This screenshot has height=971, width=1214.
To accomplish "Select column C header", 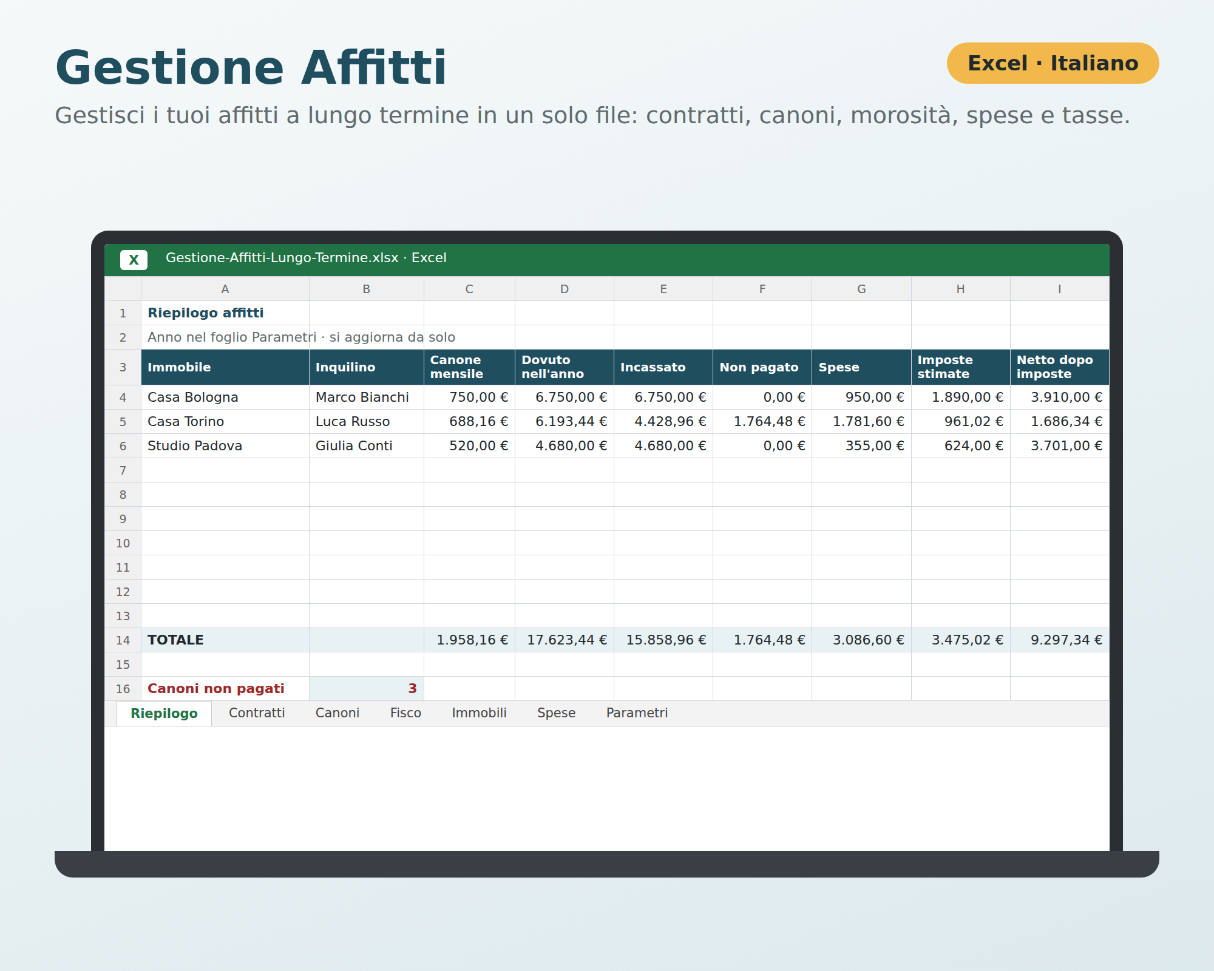I will (x=469, y=289).
